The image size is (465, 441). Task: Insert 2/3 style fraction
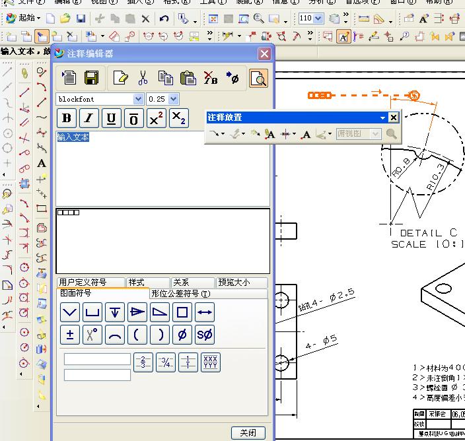coord(143,362)
